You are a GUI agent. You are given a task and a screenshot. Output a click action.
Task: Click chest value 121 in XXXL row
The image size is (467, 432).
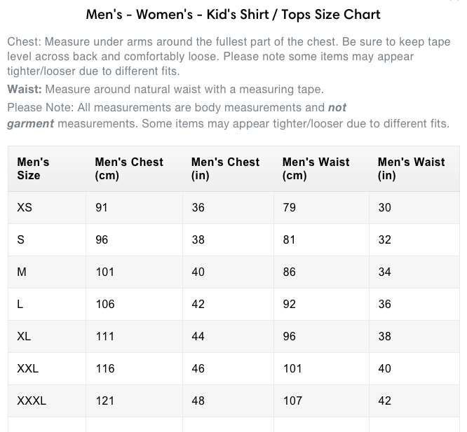[104, 400]
